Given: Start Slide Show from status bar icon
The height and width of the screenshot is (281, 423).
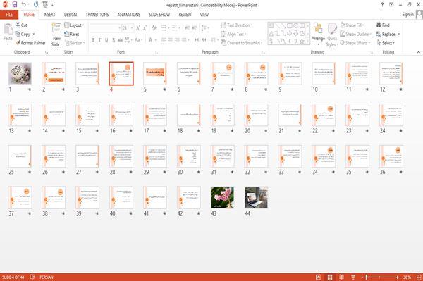Looking at the screenshot, I should (x=353, y=277).
